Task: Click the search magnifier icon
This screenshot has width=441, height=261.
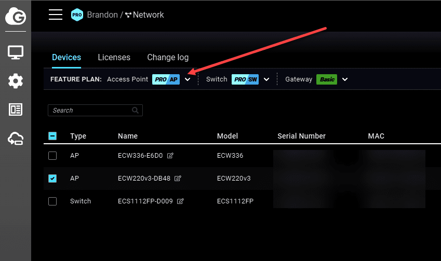Action: click(135, 110)
